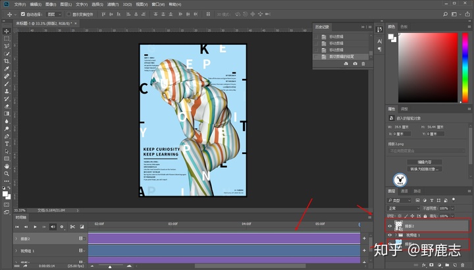Toggle Quick Mask mode
This screenshot has height=270, width=474.
7,205
